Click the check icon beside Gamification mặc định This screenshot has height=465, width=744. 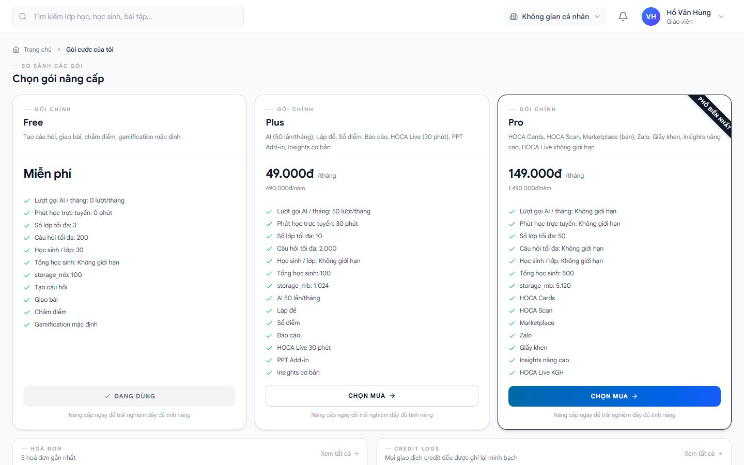[27, 324]
